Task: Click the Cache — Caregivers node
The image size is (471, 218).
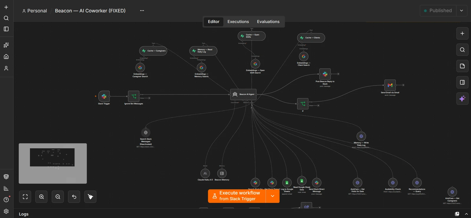Action: point(153,51)
